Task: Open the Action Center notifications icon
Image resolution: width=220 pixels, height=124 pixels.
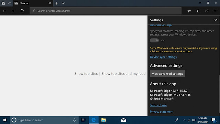Action: coord(214,120)
